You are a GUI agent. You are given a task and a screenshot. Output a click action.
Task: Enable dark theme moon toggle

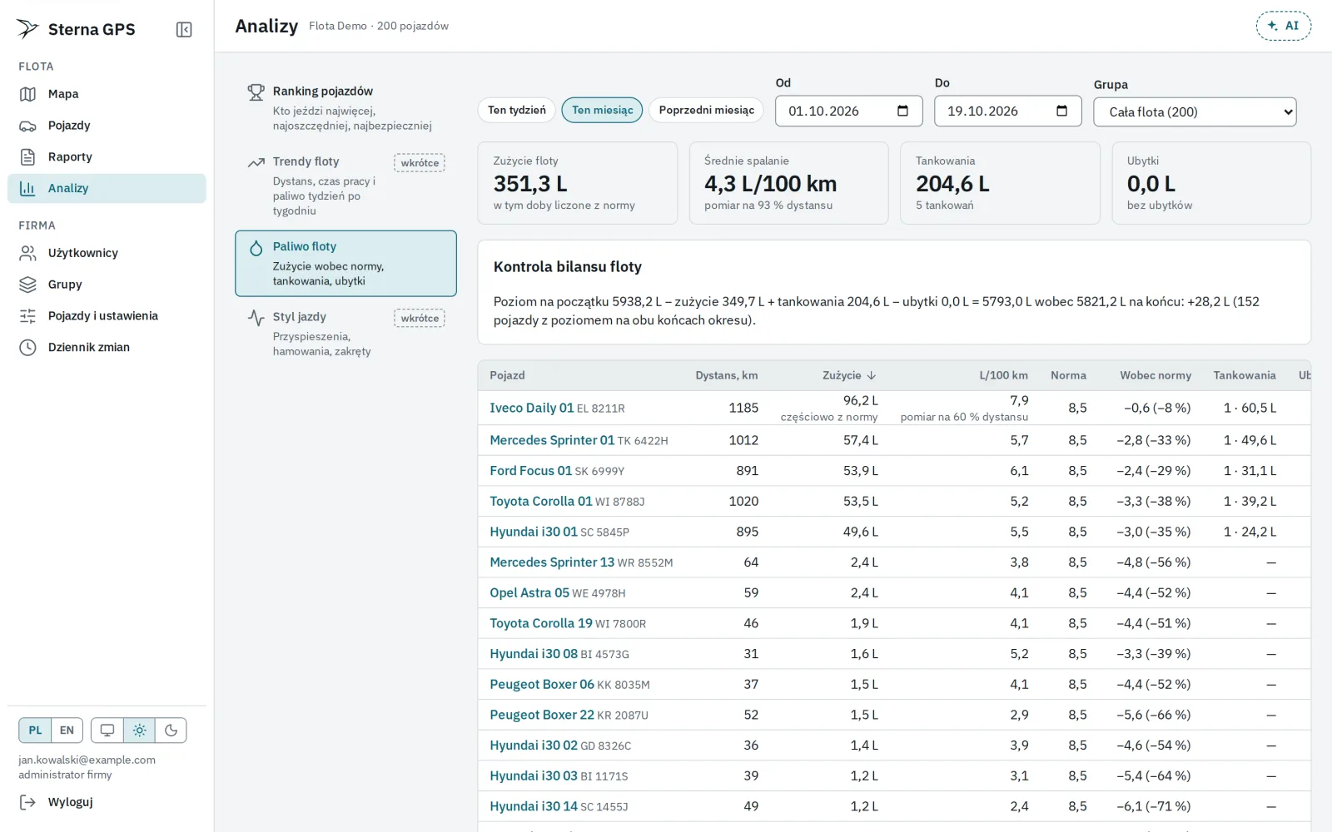171,730
